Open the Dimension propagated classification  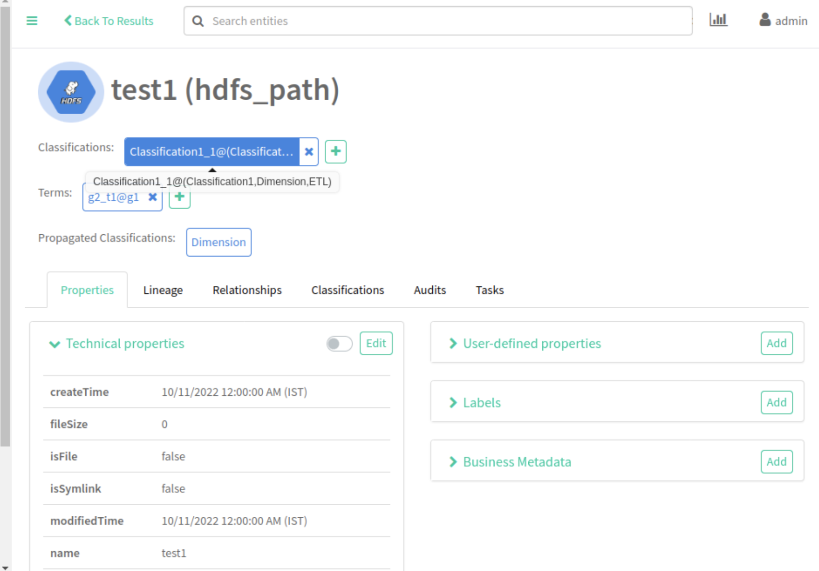(219, 242)
